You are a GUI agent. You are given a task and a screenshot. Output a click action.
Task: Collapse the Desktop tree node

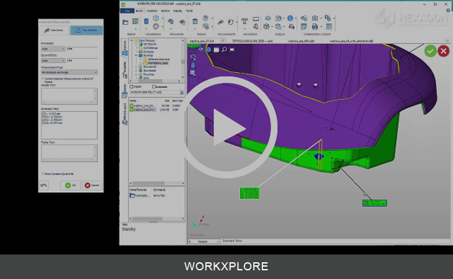(136, 55)
